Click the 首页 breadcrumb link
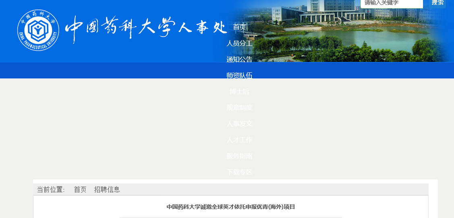 (x=80, y=190)
